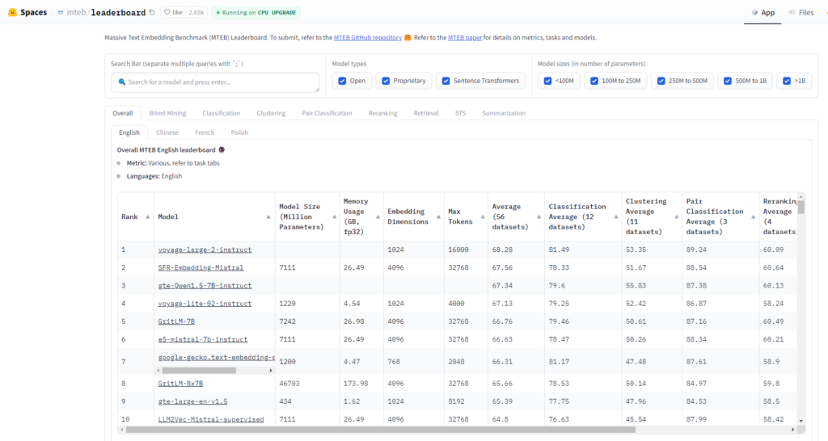
Task: Switch to the Retrieval tab
Action: pos(426,113)
